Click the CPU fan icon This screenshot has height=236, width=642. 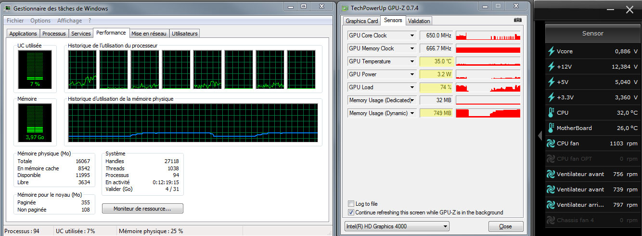tap(551, 143)
